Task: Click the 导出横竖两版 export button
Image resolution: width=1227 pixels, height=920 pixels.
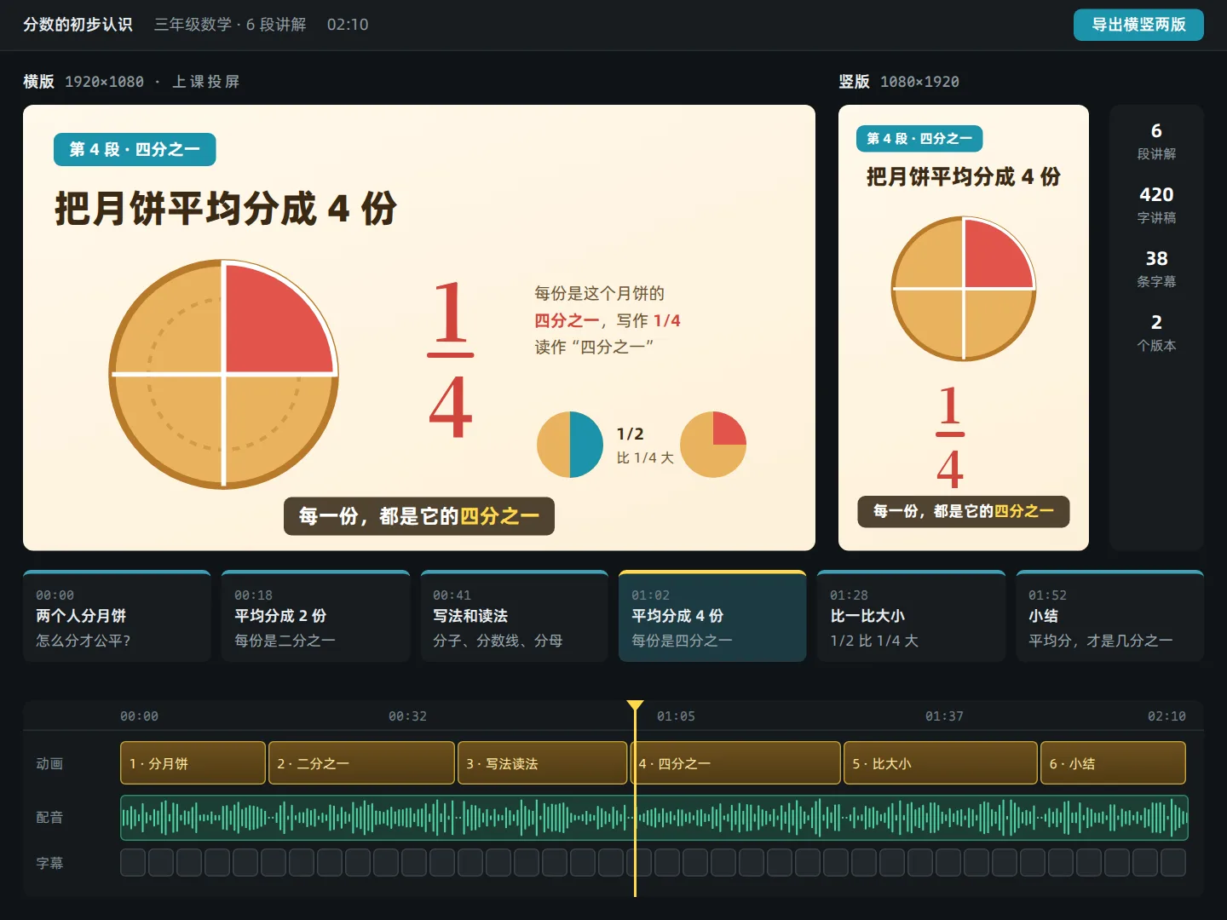Action: [1138, 25]
